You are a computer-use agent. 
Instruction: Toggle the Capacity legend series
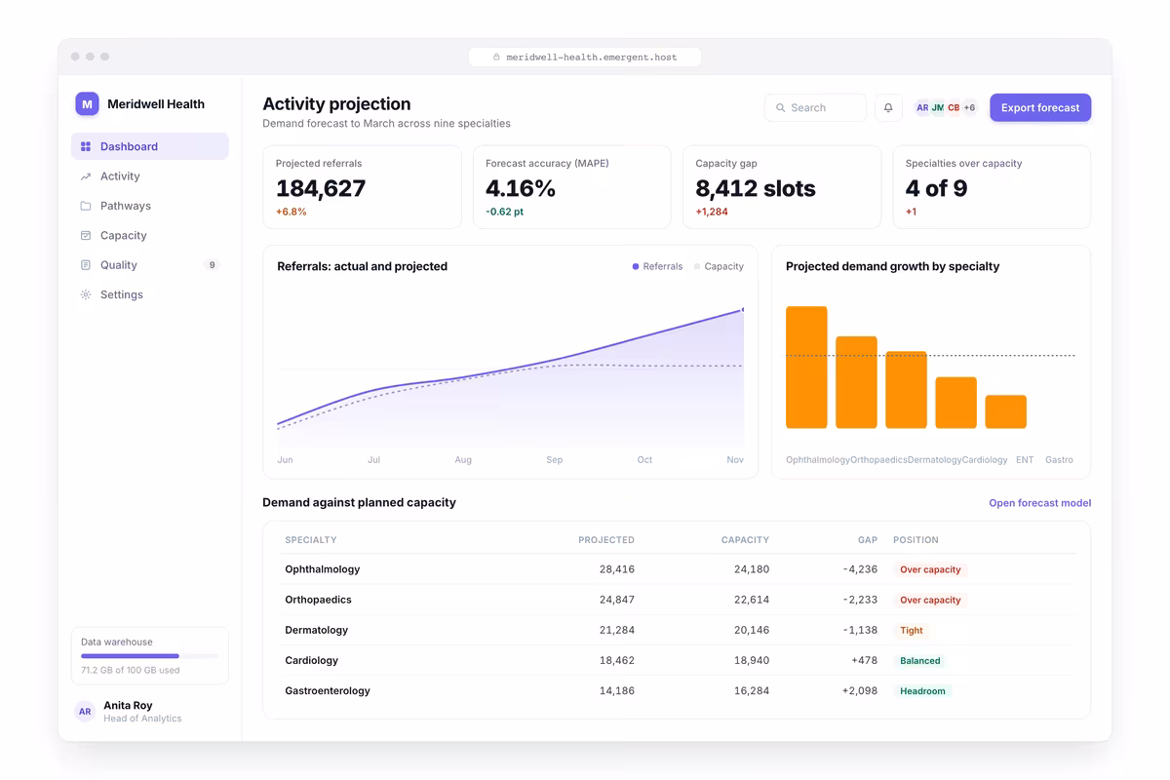click(719, 266)
